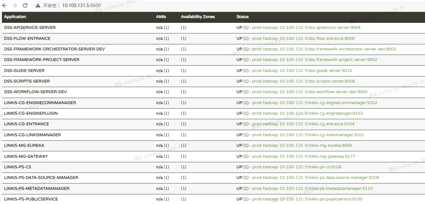Select the DSS-WORKFLOW-SERVER-DEV application name
This screenshot has height=204, width=425.
pyautogui.click(x=35, y=92)
